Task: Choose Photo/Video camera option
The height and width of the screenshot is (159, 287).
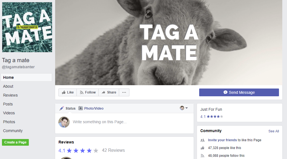Action: (x=91, y=108)
